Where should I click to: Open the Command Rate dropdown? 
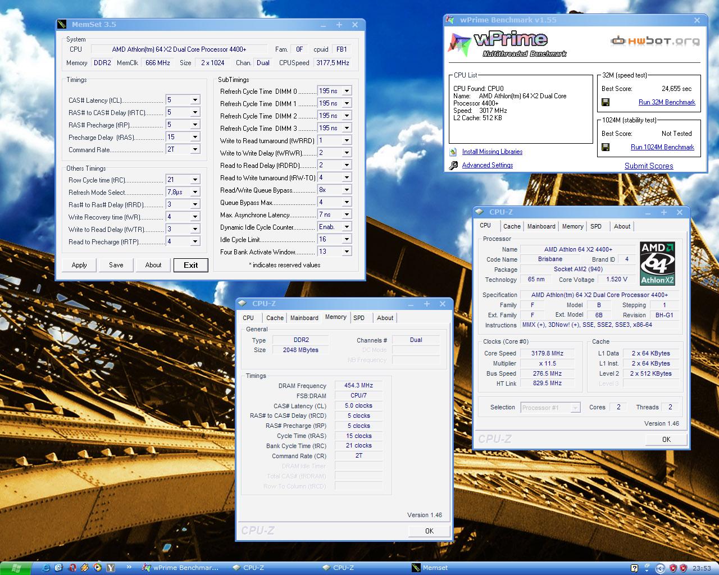195,149
